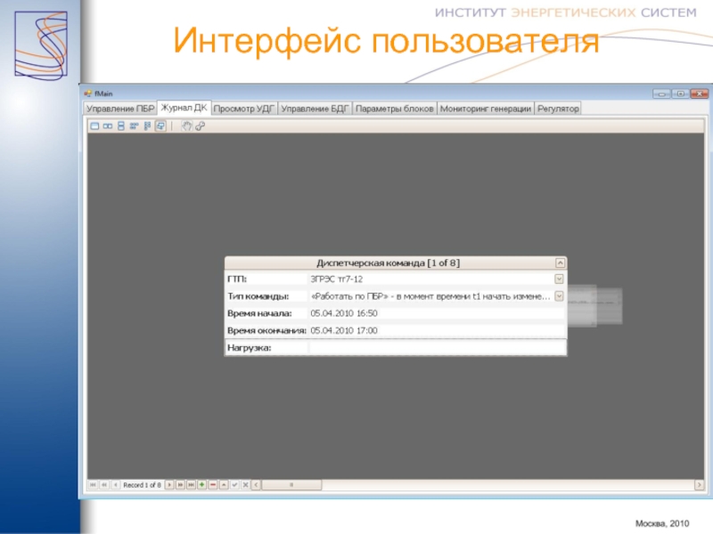Maximize the fMain window

[x=680, y=93]
